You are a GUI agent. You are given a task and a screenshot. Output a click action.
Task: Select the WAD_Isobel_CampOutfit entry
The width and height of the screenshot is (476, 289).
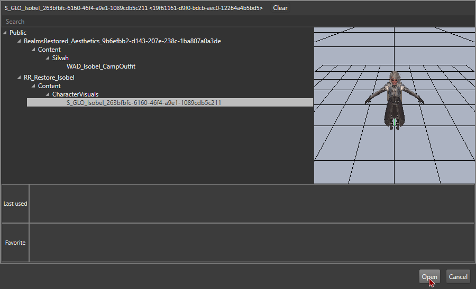coord(101,66)
